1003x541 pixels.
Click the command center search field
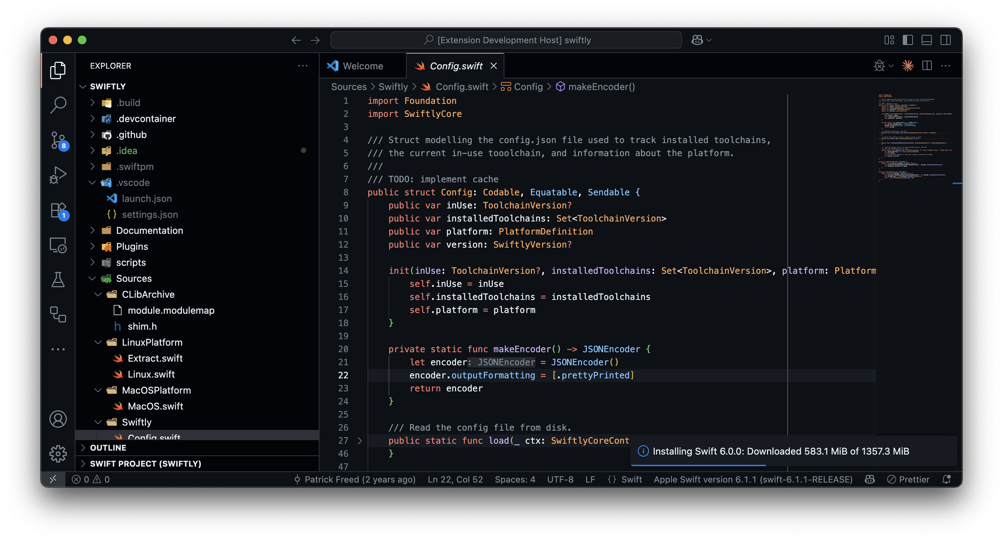(506, 40)
